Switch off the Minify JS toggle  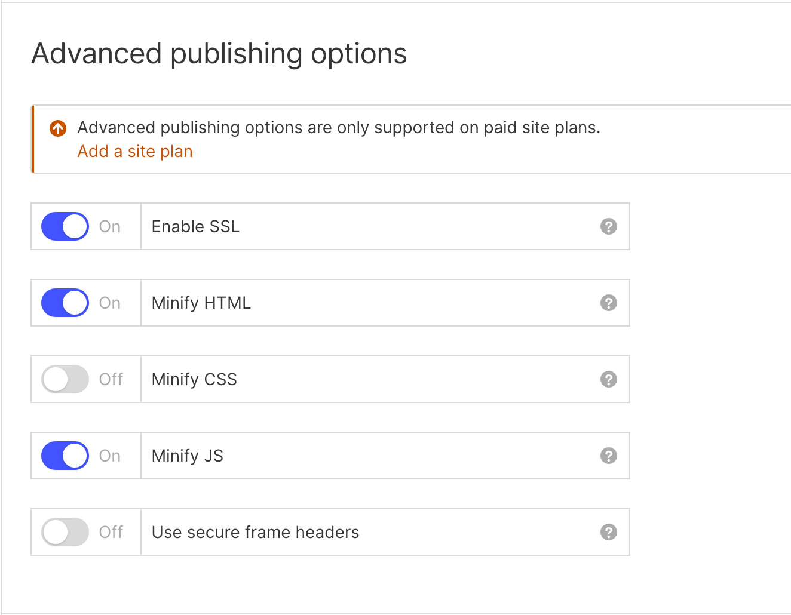[65, 456]
